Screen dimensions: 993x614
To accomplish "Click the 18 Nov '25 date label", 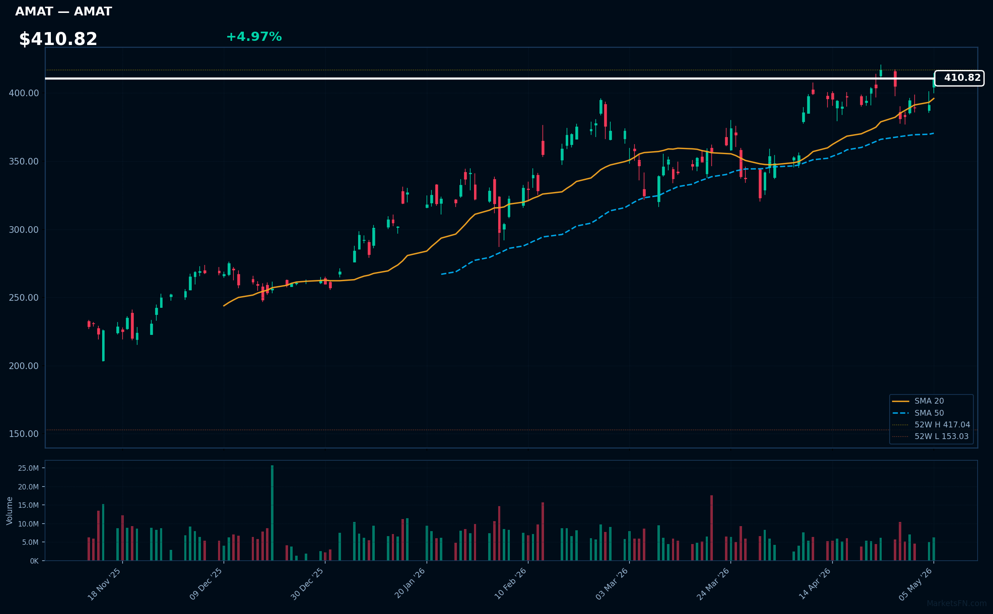I will click(x=104, y=584).
